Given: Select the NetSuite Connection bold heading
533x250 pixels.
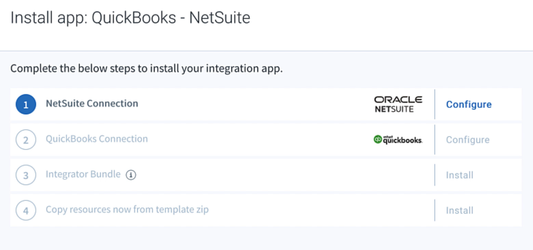Looking at the screenshot, I should [92, 103].
